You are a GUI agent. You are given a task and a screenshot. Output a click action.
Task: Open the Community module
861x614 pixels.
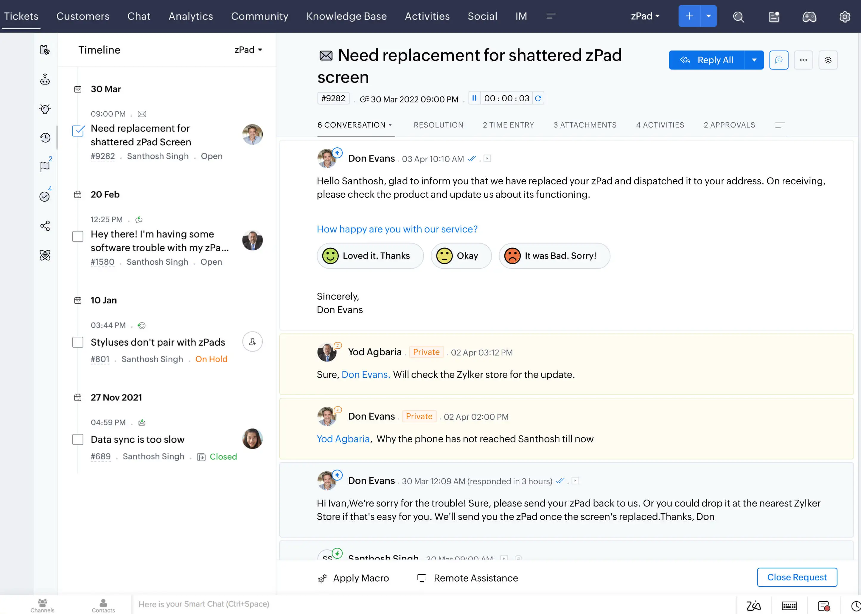pyautogui.click(x=259, y=16)
